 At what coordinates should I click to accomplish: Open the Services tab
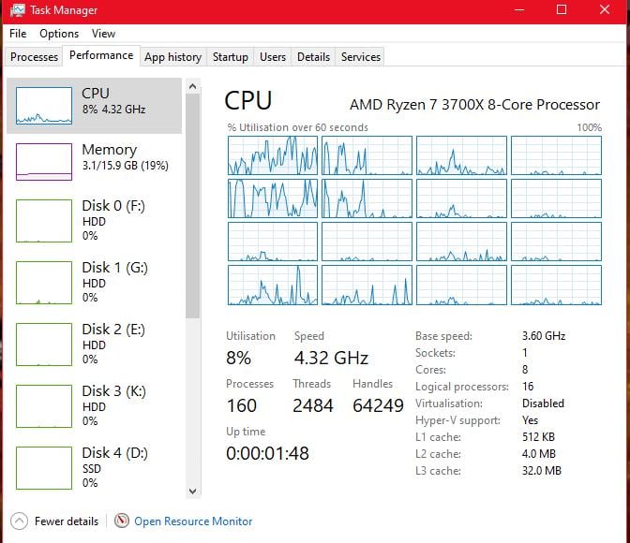[x=361, y=56]
